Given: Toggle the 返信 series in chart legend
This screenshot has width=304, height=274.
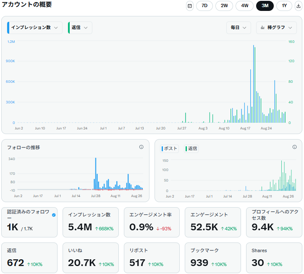Looking at the screenshot, I should (x=191, y=148).
